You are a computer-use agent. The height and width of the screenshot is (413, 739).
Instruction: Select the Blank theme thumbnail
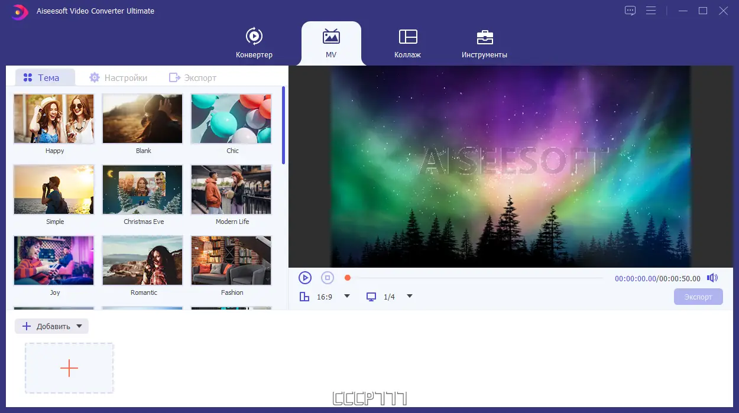point(142,119)
